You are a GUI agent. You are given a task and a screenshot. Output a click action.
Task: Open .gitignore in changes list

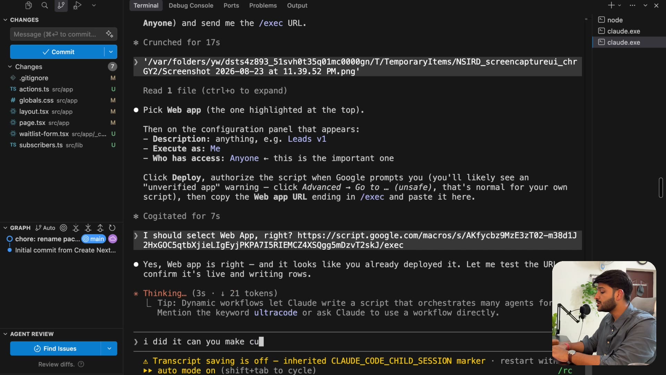(62, 78)
